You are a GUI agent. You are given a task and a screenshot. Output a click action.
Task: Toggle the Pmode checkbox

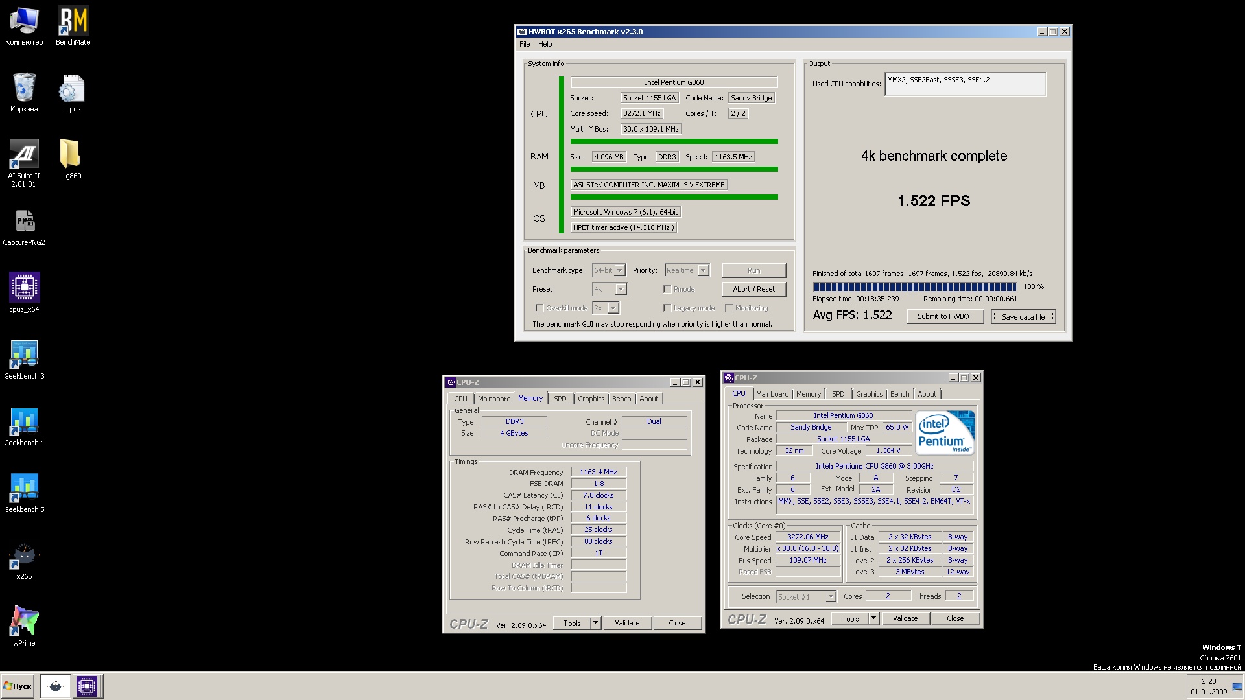click(x=667, y=289)
